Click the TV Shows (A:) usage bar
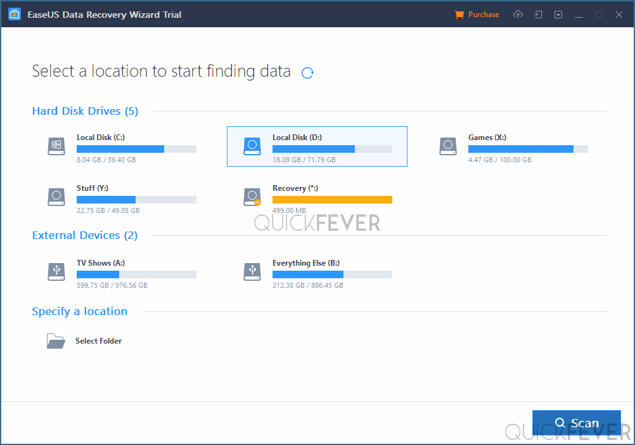This screenshot has height=445, width=635. 136,274
